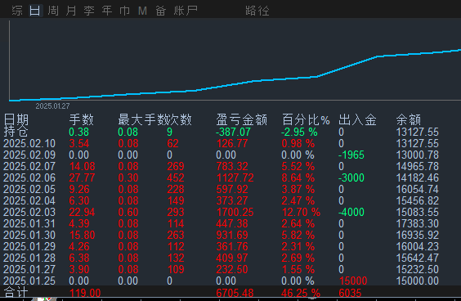Select the 2025.01.30 date row
461x301 pixels.
point(29,236)
